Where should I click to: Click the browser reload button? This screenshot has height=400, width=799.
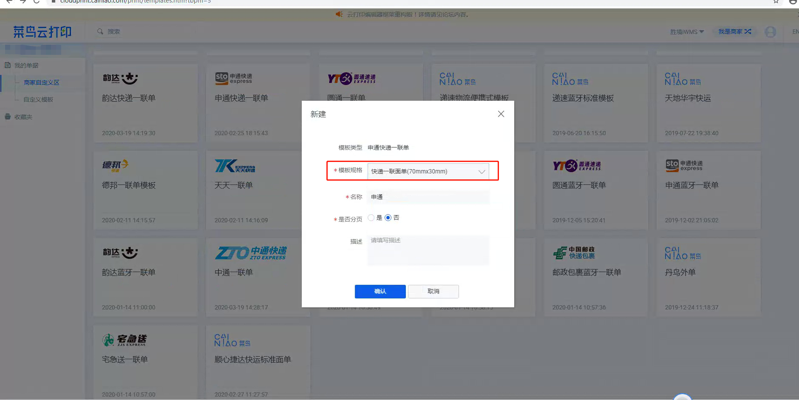click(x=37, y=2)
